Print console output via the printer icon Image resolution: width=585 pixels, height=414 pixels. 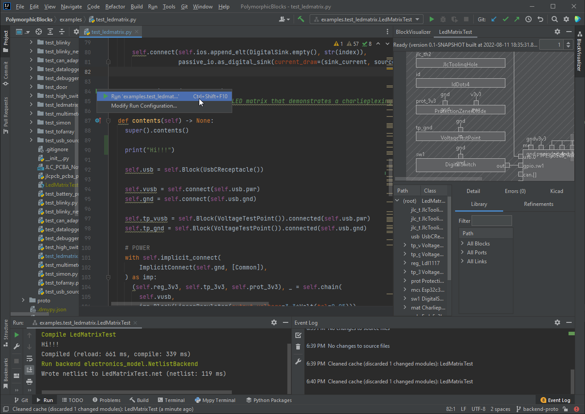[29, 382]
